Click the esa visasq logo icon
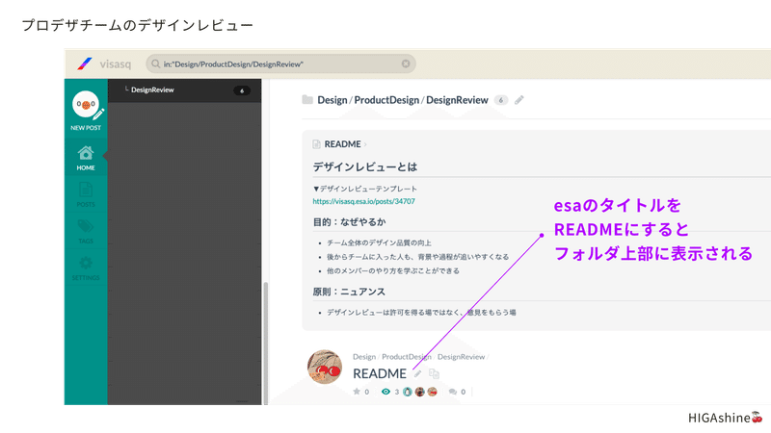 [85, 64]
